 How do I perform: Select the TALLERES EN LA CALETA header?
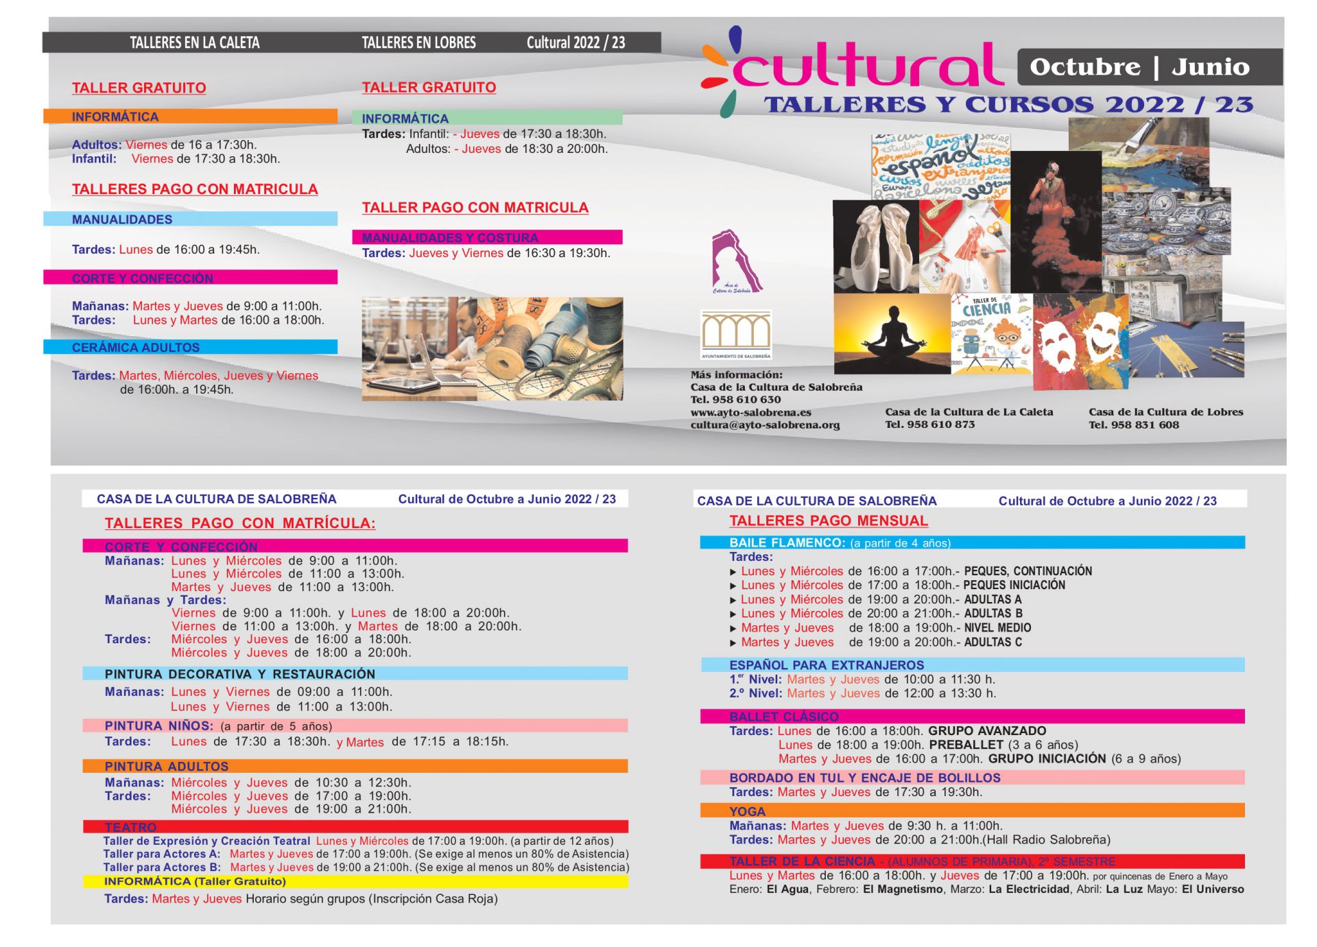pos(195,43)
